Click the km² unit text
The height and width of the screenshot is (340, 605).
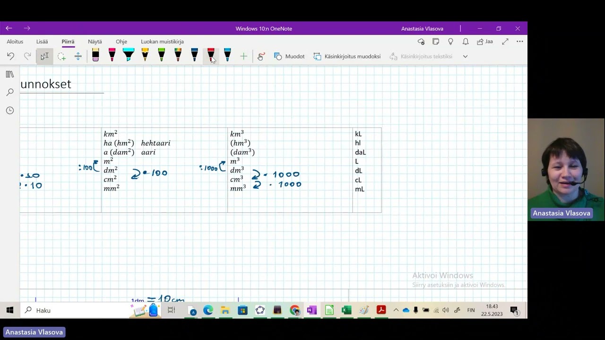coord(111,134)
